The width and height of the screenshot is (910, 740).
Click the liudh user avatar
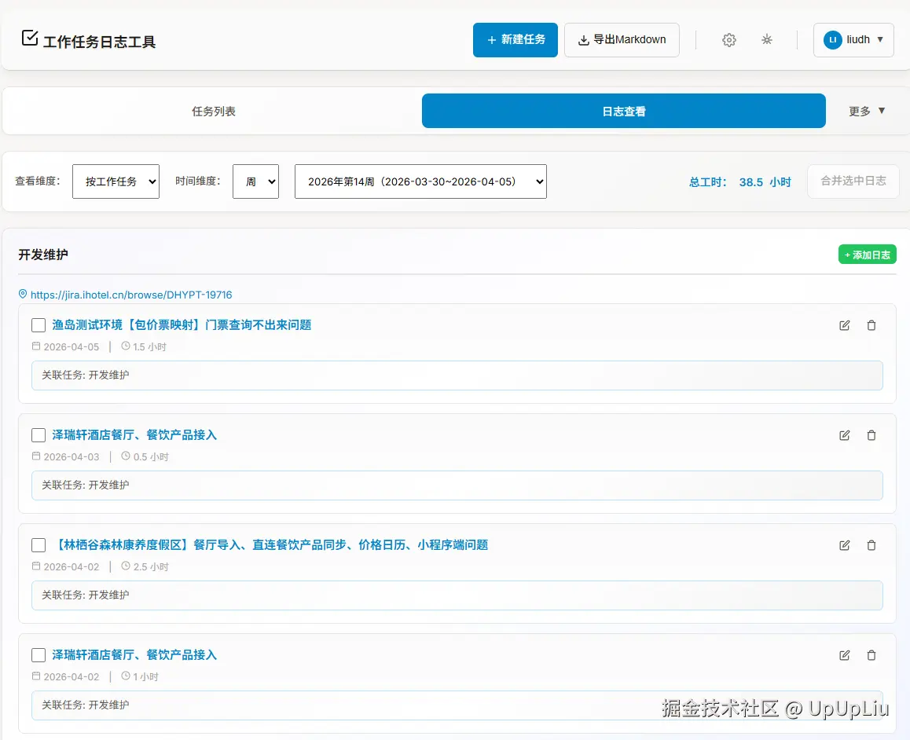click(832, 40)
